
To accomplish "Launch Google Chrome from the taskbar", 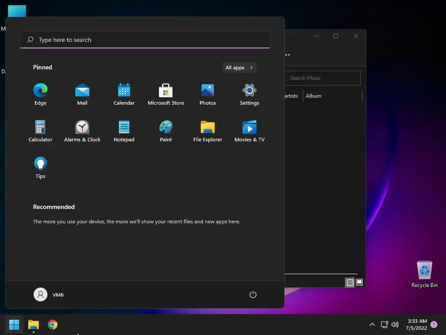I will 53,325.
